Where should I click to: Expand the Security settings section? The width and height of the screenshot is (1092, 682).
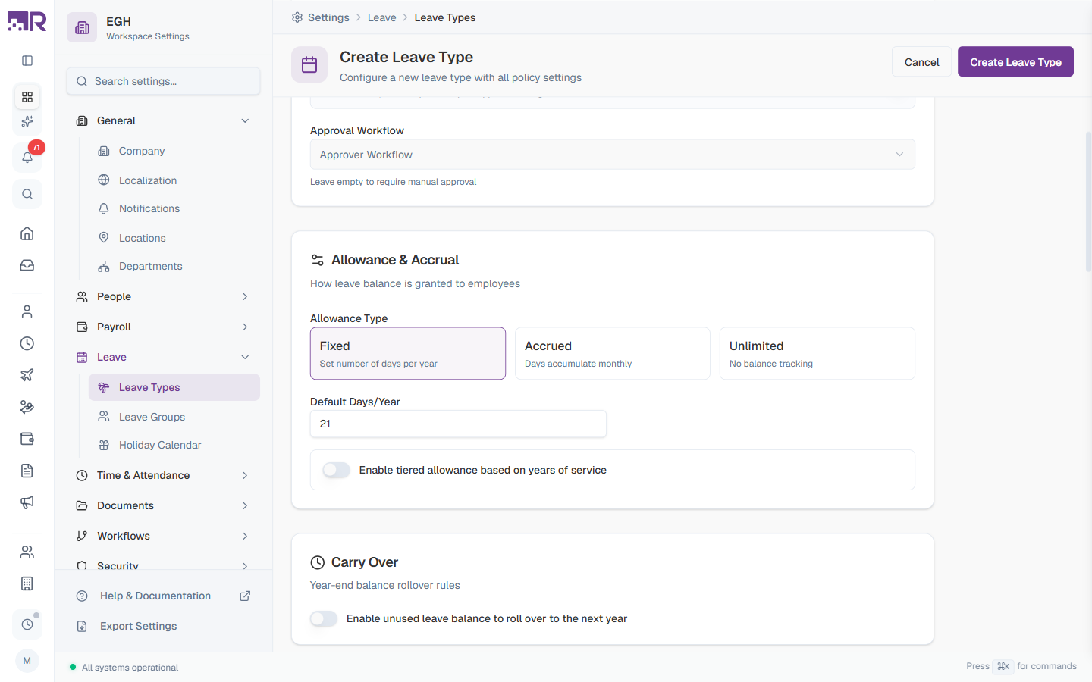point(164,565)
